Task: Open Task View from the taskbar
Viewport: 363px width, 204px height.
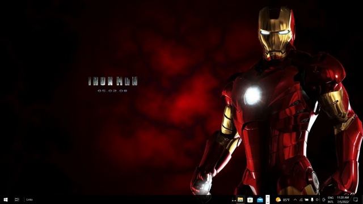Action: click(17, 199)
